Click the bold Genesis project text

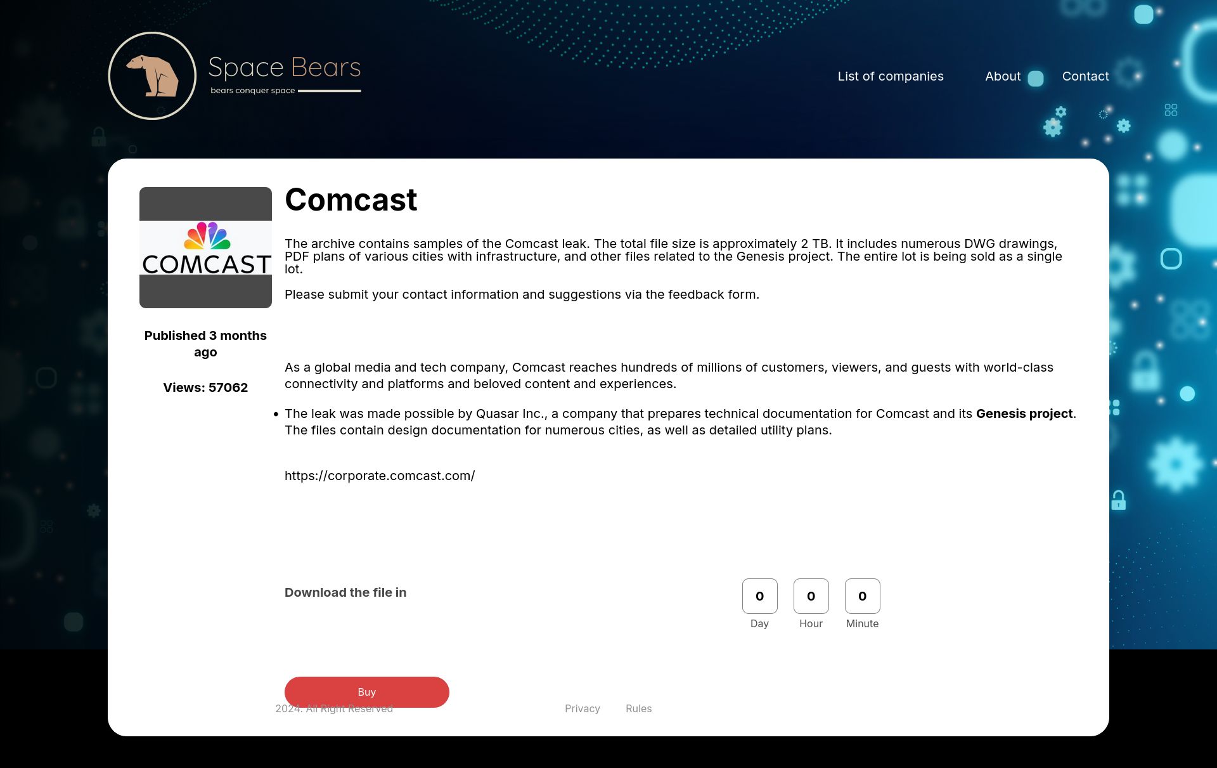tap(1024, 413)
